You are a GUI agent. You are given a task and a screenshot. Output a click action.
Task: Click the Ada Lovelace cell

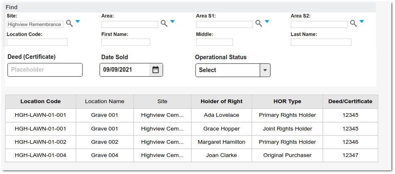coord(222,115)
